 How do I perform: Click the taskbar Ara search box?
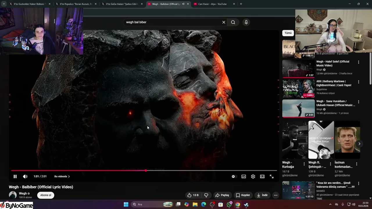(x=153, y=204)
